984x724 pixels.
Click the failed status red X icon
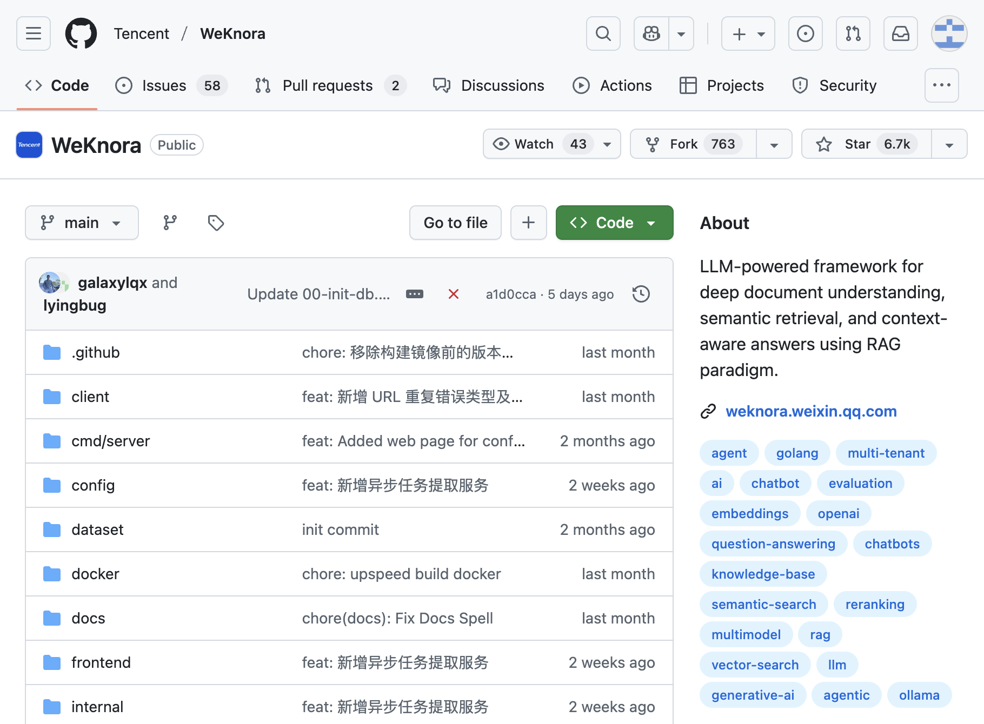coord(454,294)
